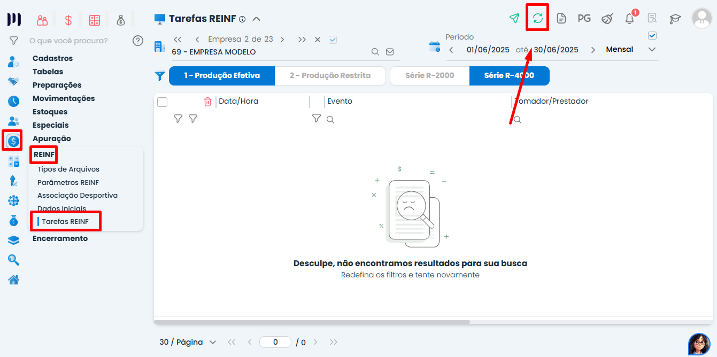The width and height of the screenshot is (717, 357).
Task: Click the home sidebar icon
Action: (13, 280)
